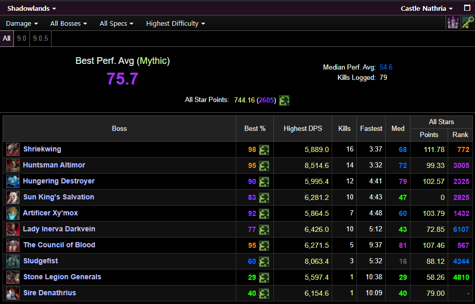475x304 pixels.
Task: Click The Council of Blood rank 567
Action: coord(463,245)
